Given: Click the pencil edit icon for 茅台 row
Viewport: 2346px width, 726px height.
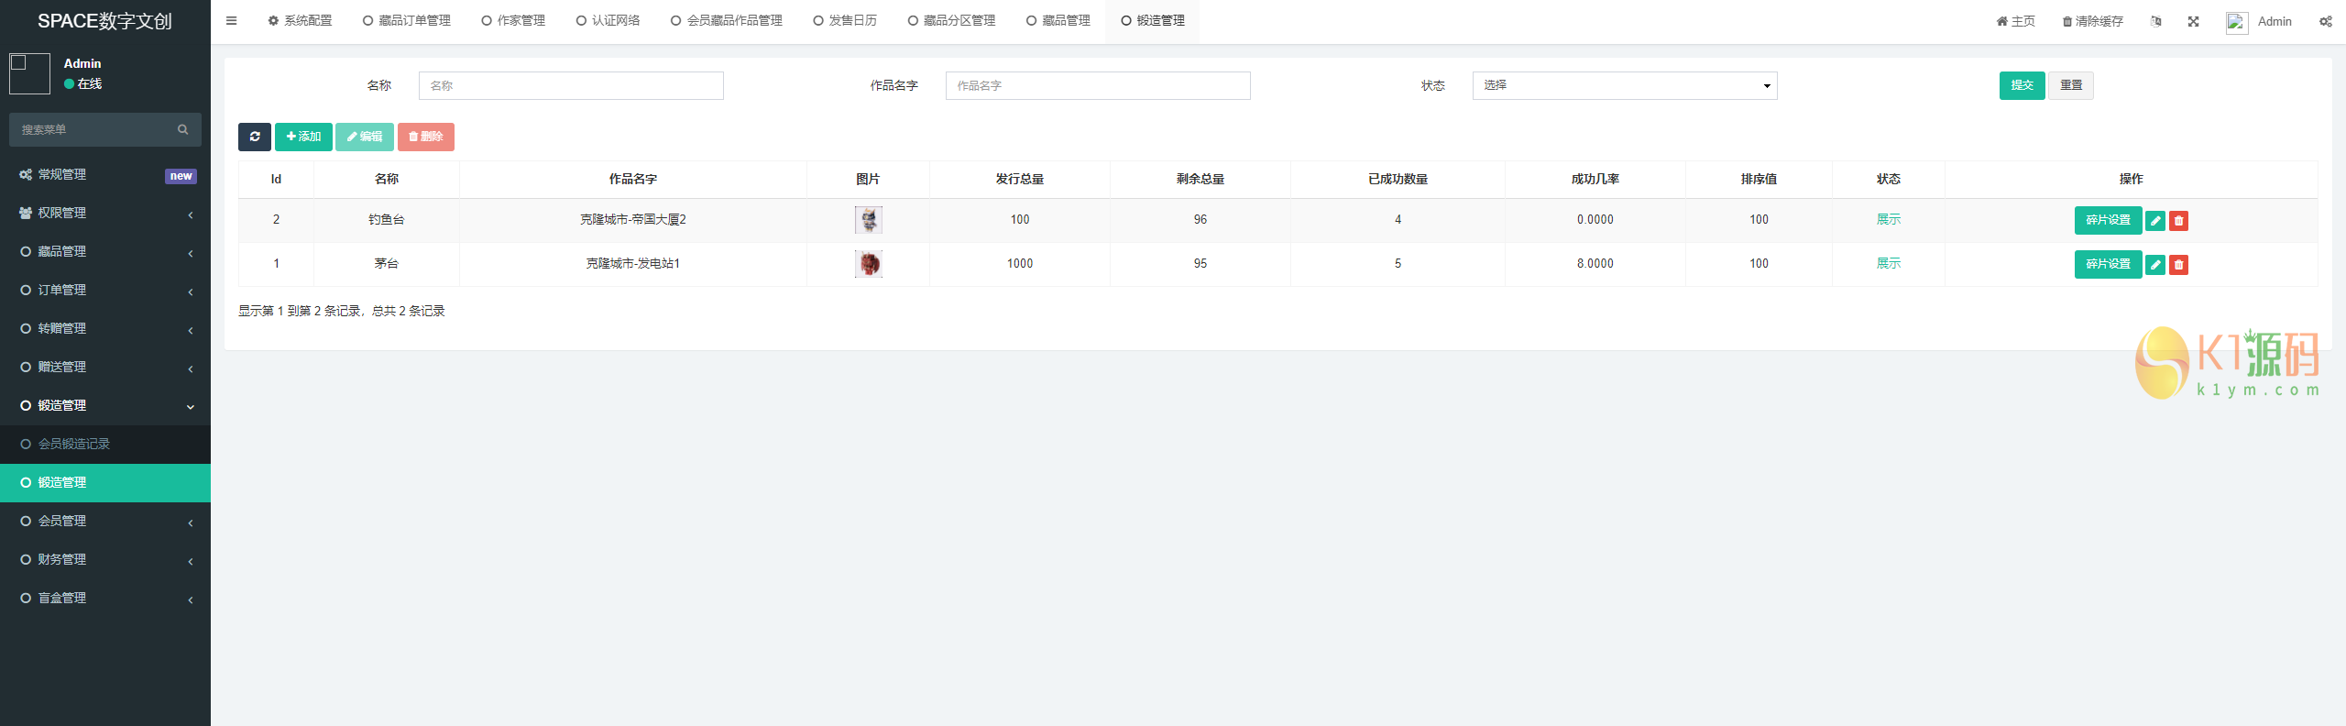Looking at the screenshot, I should (2155, 264).
